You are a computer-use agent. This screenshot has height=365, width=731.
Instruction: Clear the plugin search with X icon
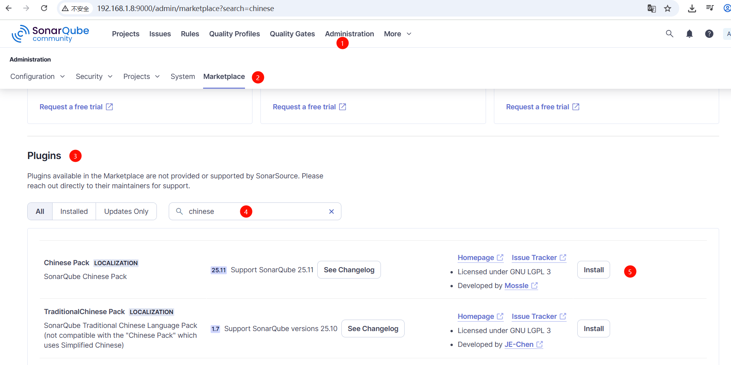click(x=331, y=212)
